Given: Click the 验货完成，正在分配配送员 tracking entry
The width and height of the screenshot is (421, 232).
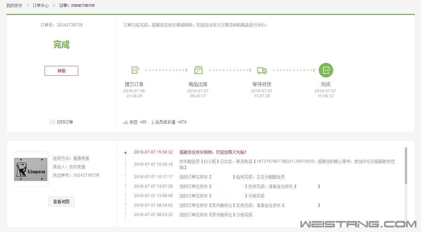Looking at the screenshot, I should 232,177.
